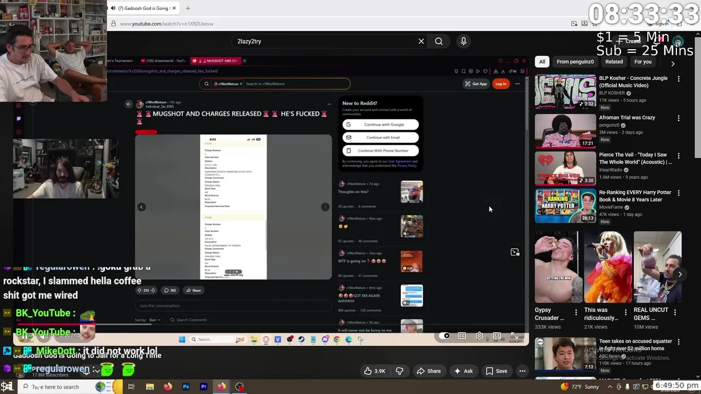Save the video to a playlist
The image size is (701, 394).
(496, 371)
